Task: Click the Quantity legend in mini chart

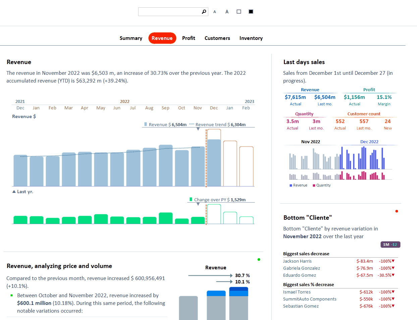Action: 321,185
